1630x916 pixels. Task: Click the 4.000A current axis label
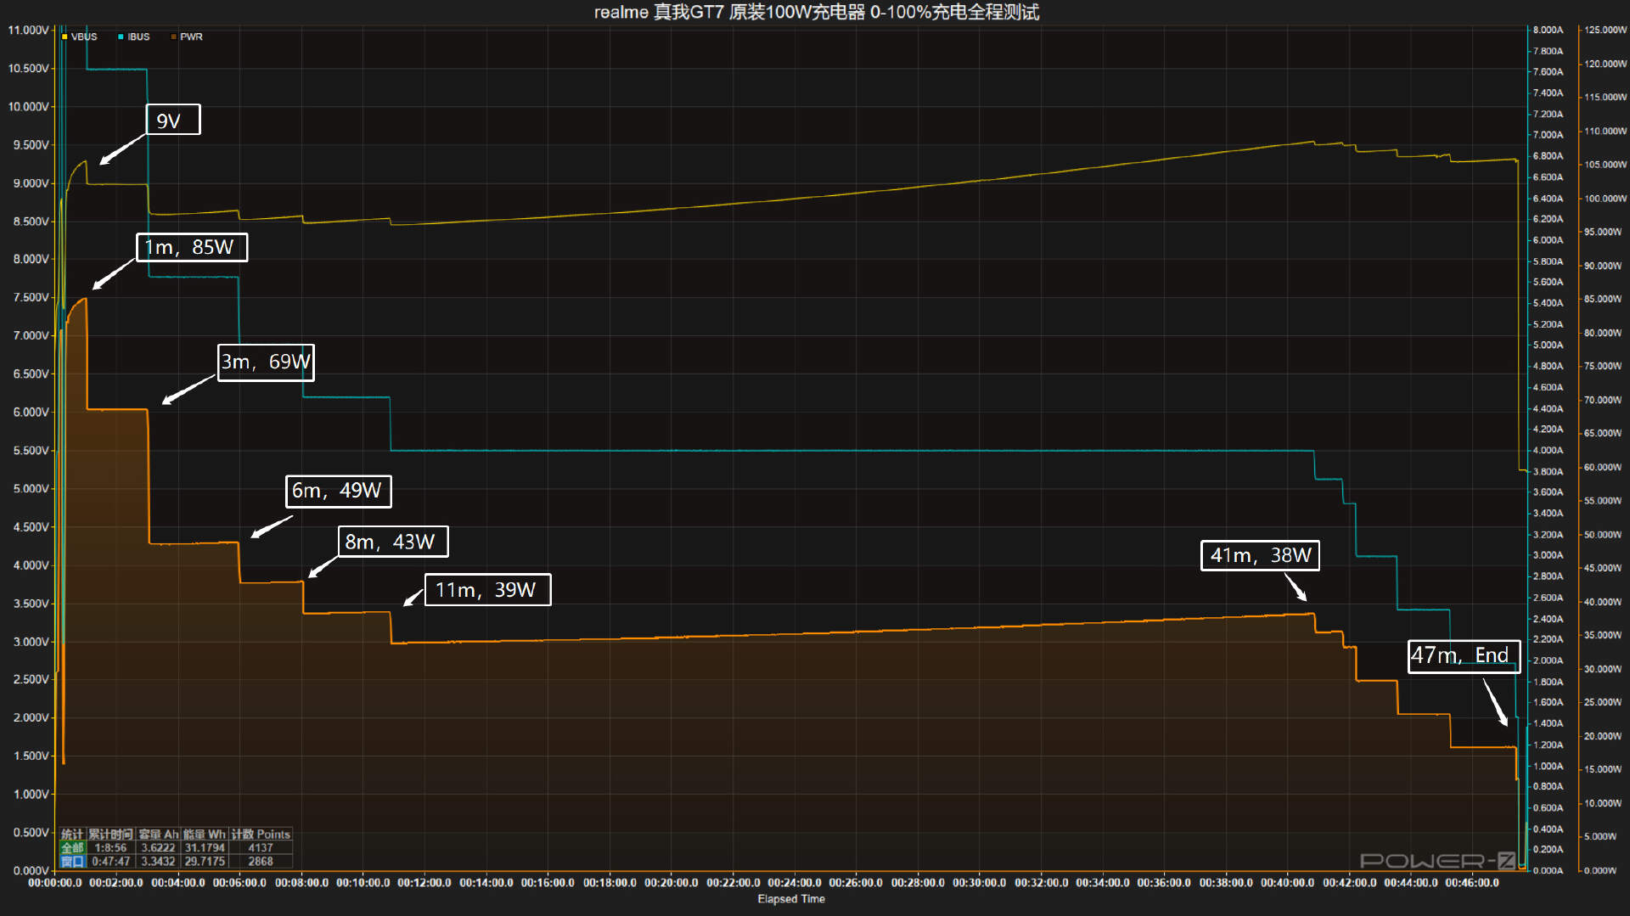click(x=1548, y=450)
